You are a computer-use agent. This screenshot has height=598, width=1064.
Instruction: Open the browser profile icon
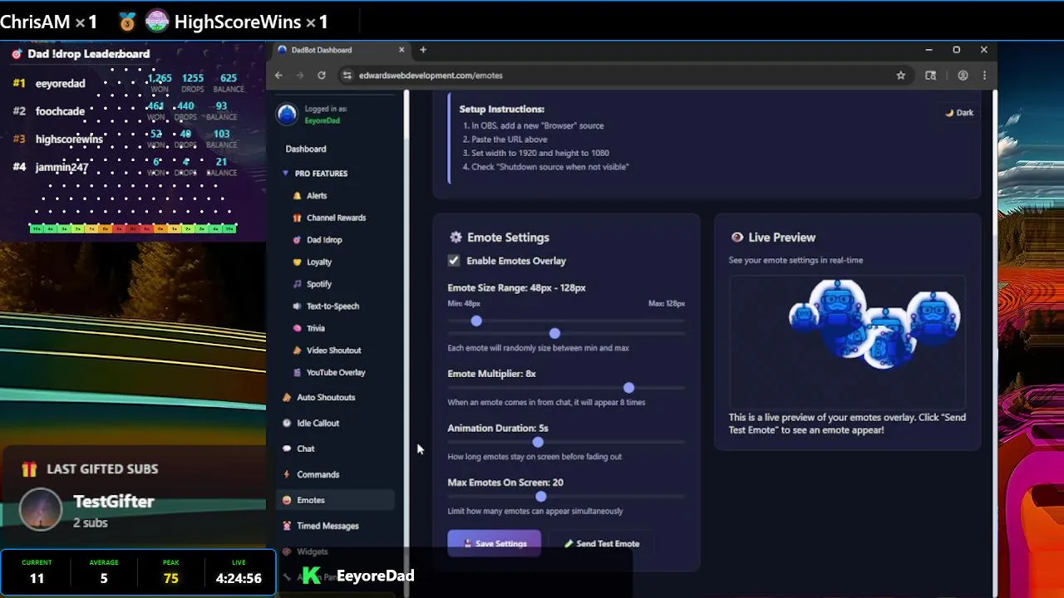click(x=963, y=75)
